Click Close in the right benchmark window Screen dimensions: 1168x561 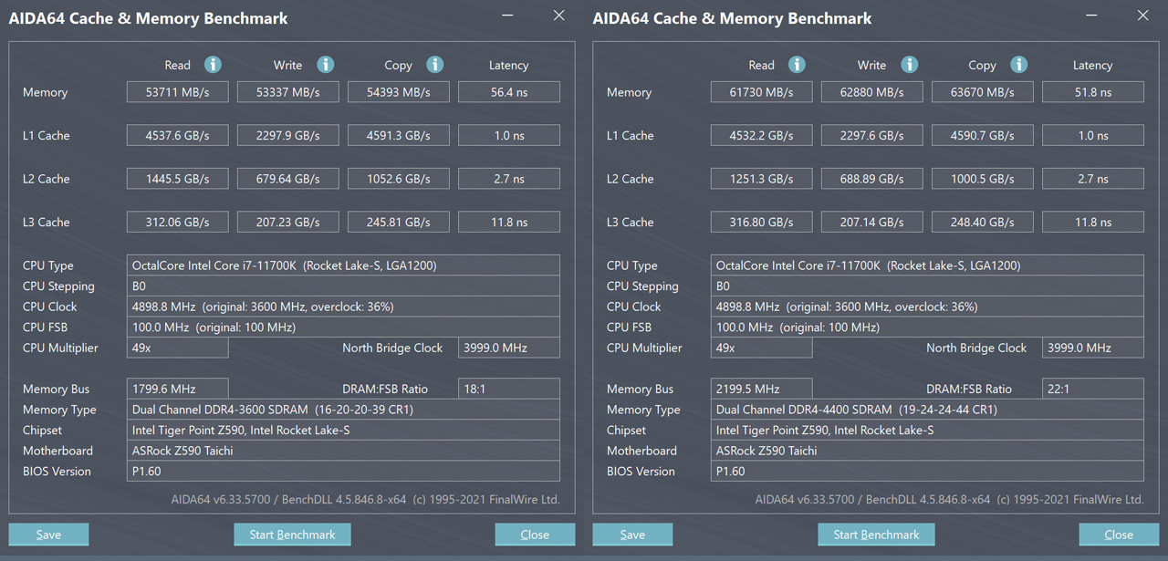1119,534
